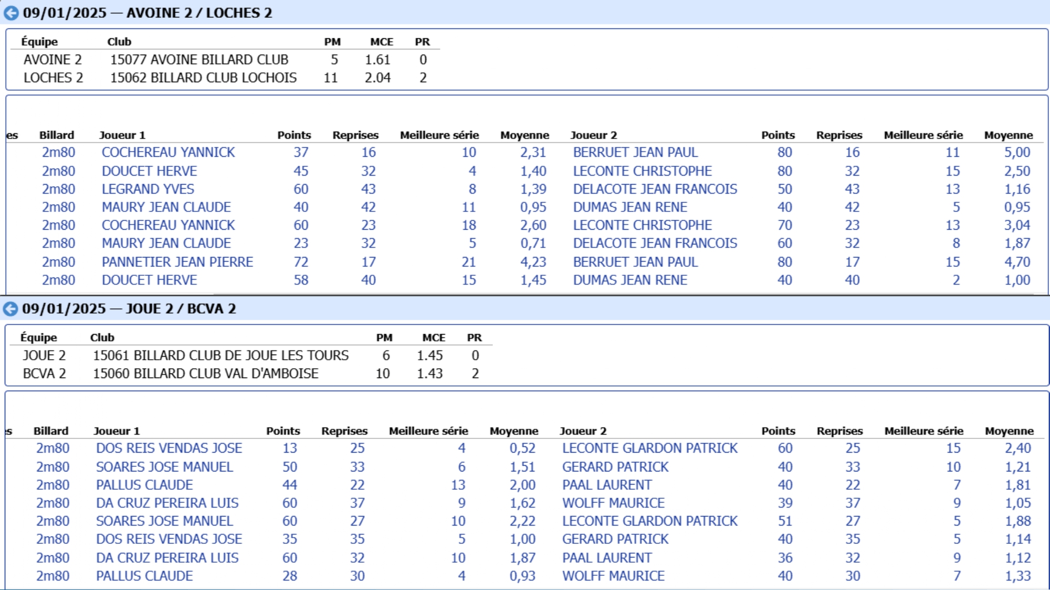Click MAURY JEAN CLAUDE in row with 23 points

[x=166, y=243]
